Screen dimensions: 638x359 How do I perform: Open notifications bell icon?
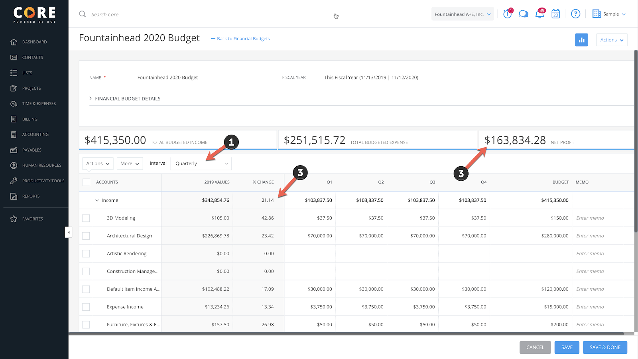(540, 14)
